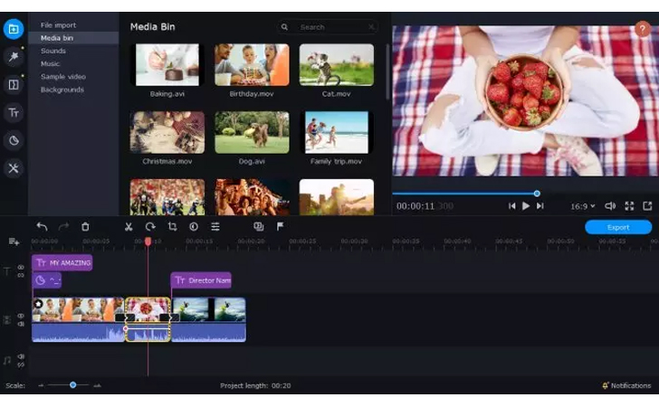Select Birthday.mov thumbnail

[x=252, y=65]
